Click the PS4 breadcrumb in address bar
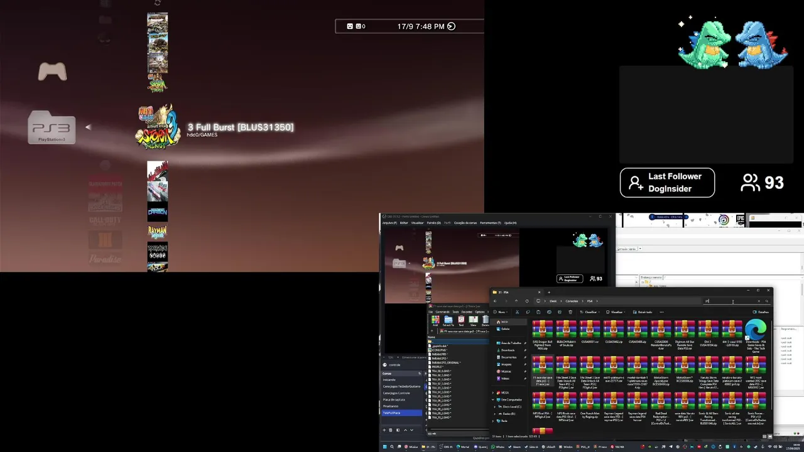The width and height of the screenshot is (804, 452). 590,301
